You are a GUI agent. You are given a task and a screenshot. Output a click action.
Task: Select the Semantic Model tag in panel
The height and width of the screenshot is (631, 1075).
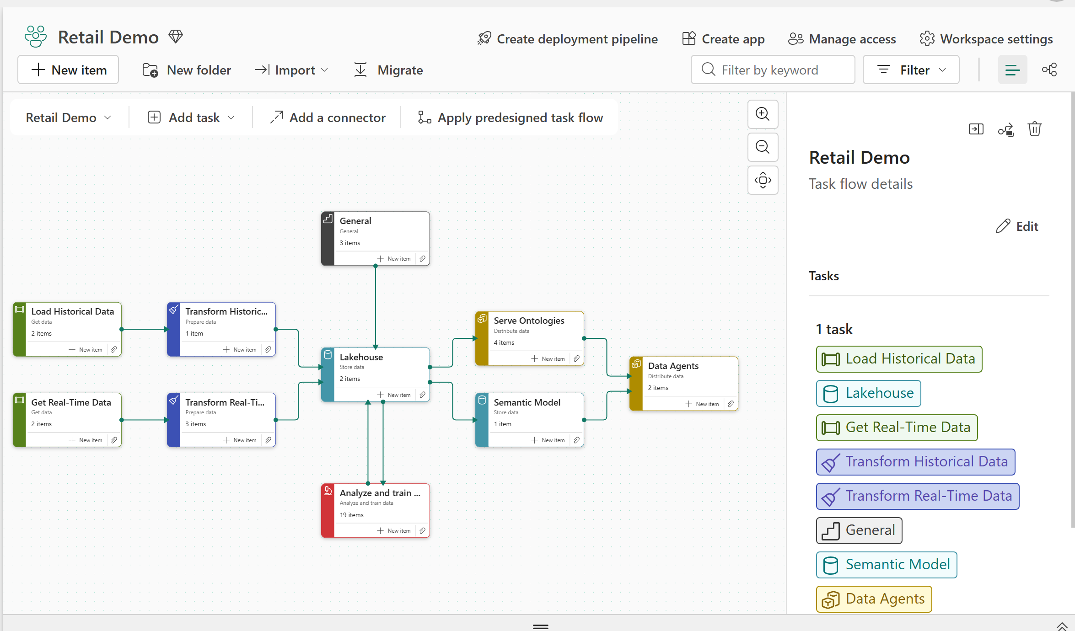[x=887, y=565]
